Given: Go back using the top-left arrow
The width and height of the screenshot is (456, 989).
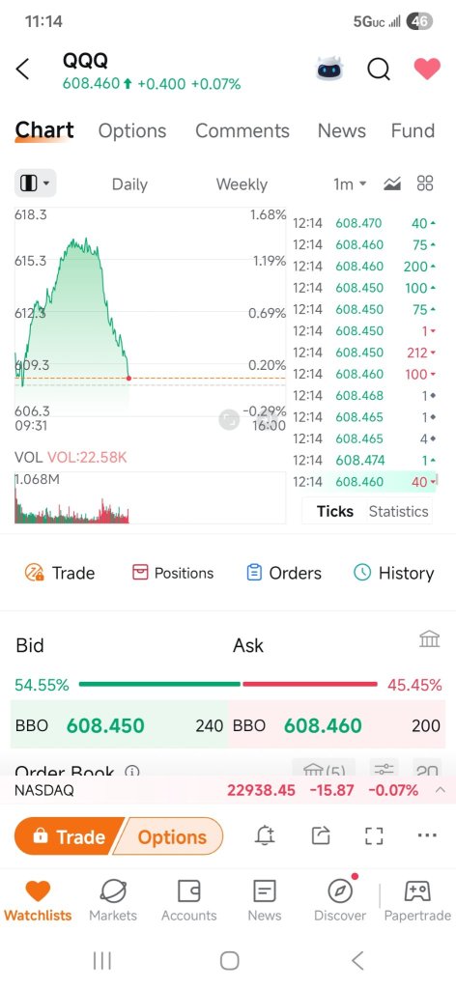Looking at the screenshot, I should pyautogui.click(x=23, y=69).
